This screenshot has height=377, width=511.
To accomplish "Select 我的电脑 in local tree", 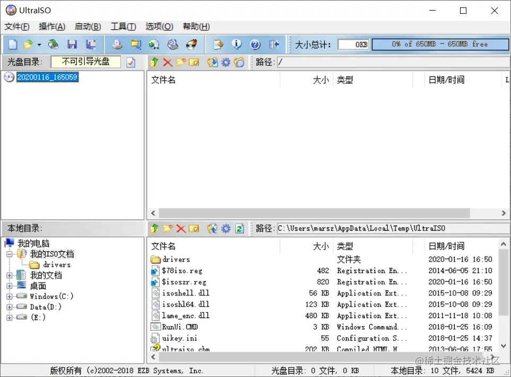I will click(x=33, y=243).
